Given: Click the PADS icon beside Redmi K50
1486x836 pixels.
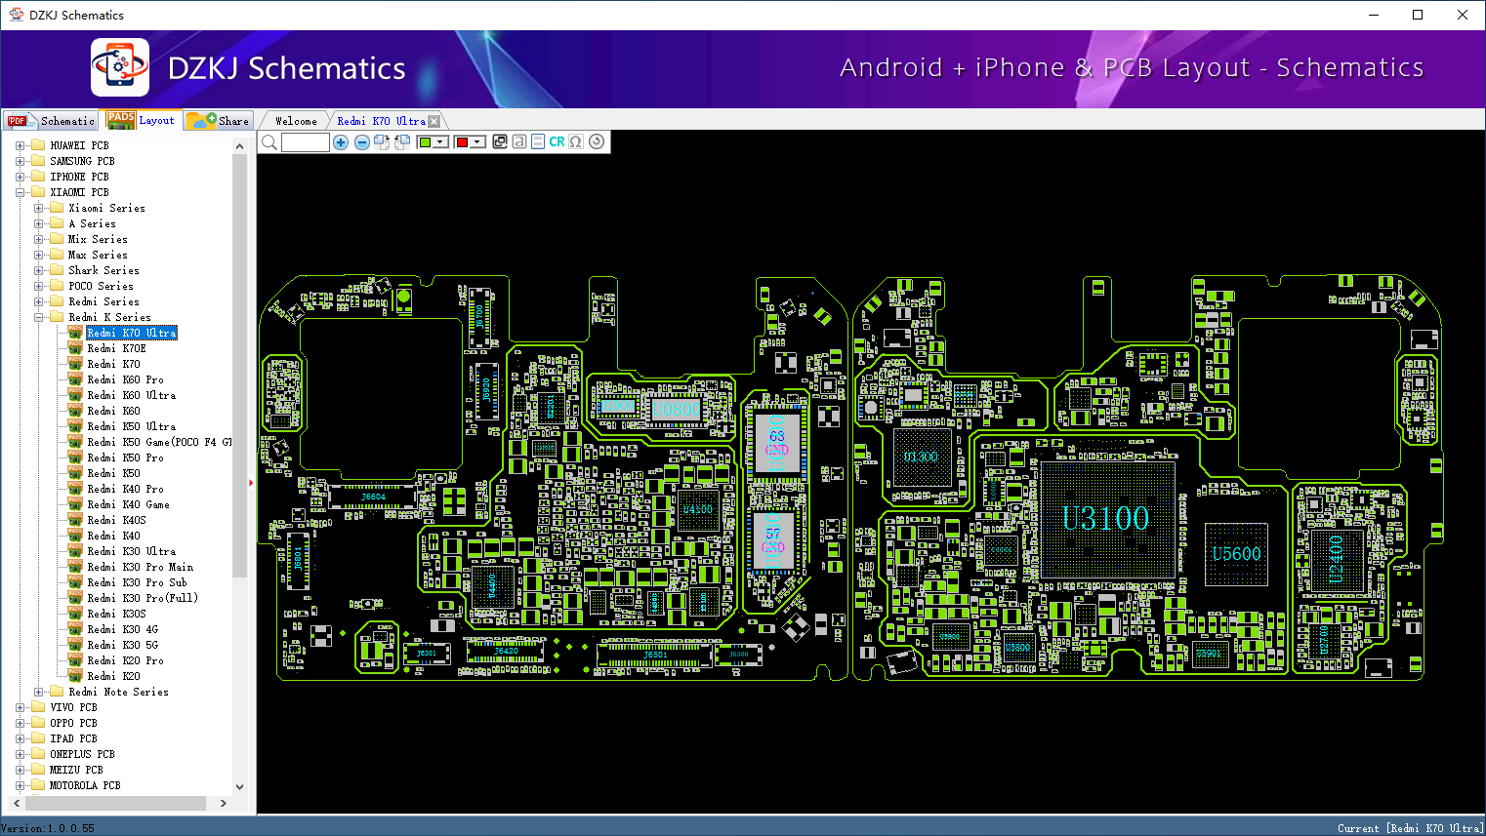Looking at the screenshot, I should coord(75,473).
